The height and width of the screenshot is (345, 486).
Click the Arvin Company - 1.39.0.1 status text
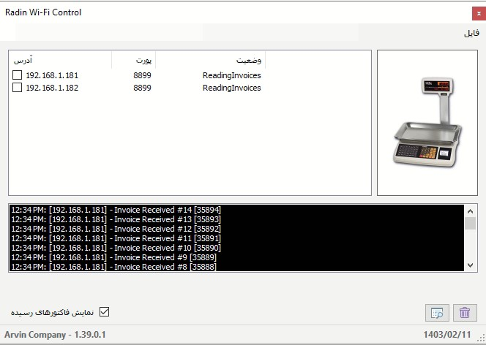[x=55, y=335]
